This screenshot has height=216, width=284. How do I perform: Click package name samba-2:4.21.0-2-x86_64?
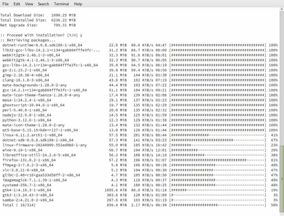click(x=28, y=200)
